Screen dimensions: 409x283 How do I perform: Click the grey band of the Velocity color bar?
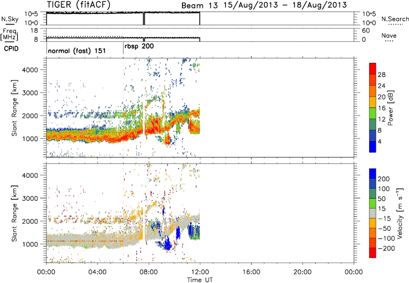(x=373, y=213)
